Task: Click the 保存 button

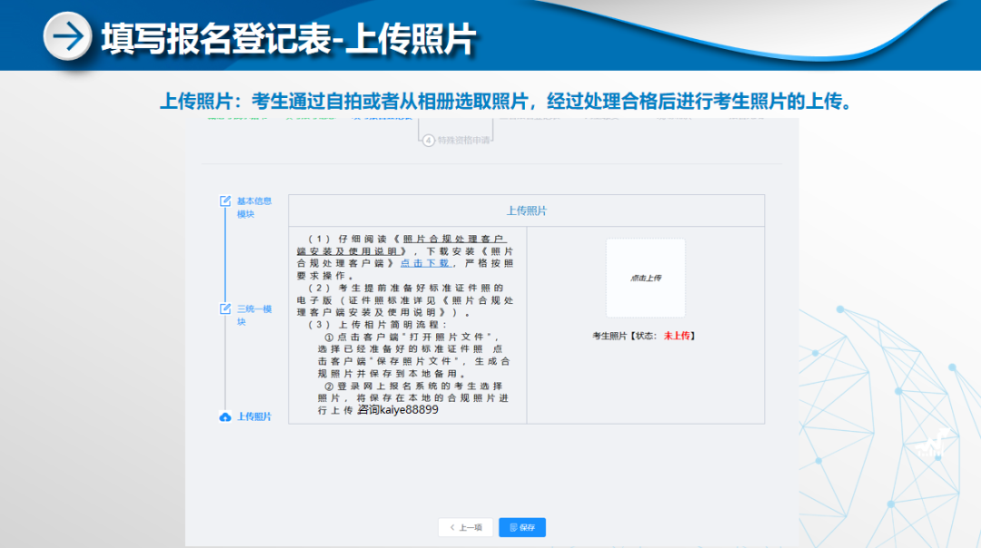Action: (522, 527)
